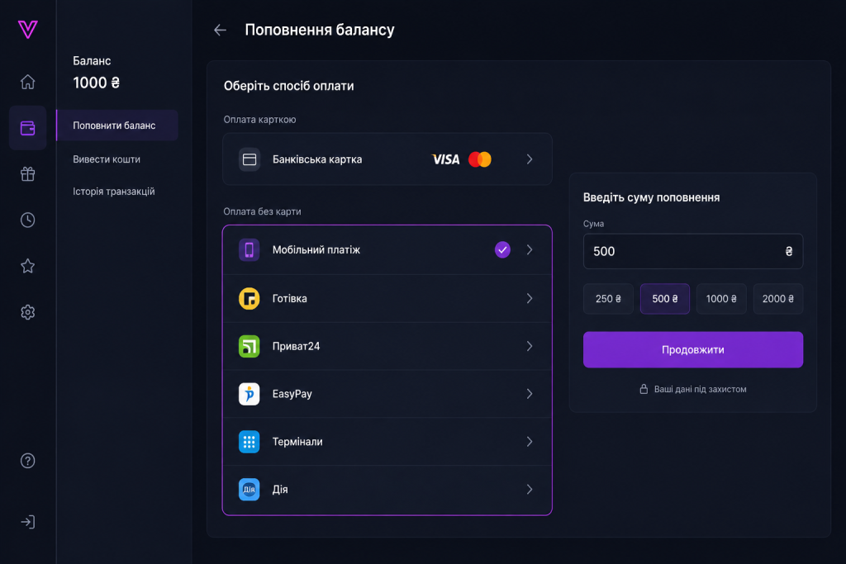846x564 pixels.
Task: Click the Сума amount input field
Action: point(693,251)
